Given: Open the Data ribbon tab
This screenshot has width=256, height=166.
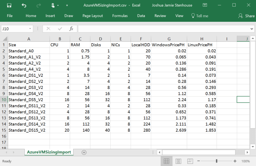Looking at the screenshot, I should [141, 16].
